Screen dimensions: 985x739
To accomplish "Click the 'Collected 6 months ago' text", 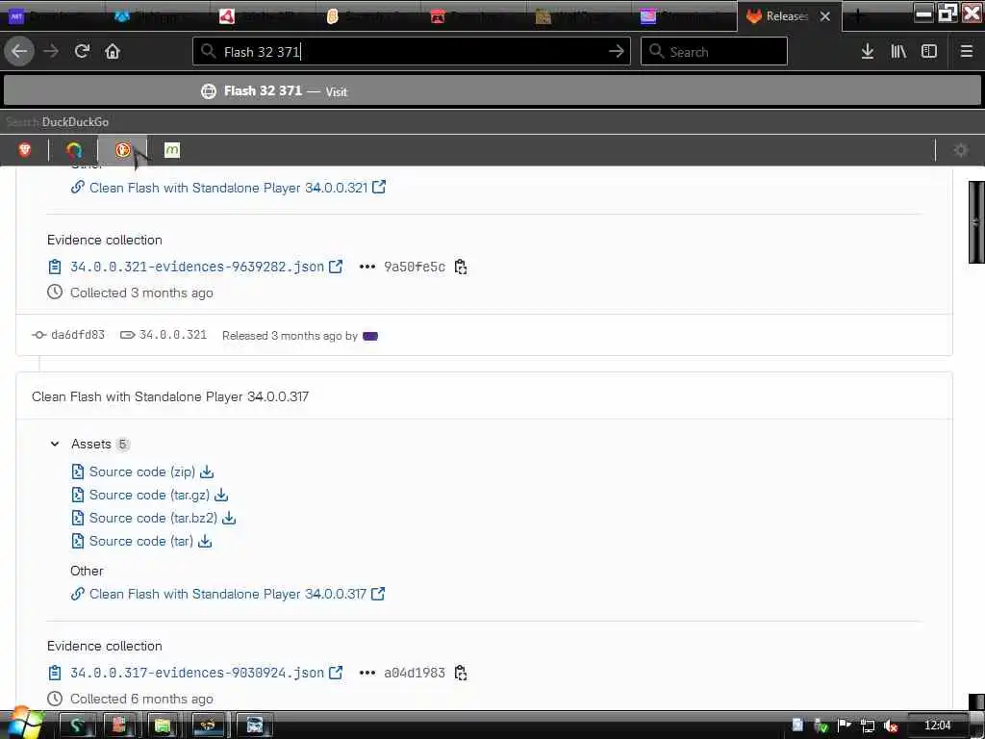I will coord(141,699).
